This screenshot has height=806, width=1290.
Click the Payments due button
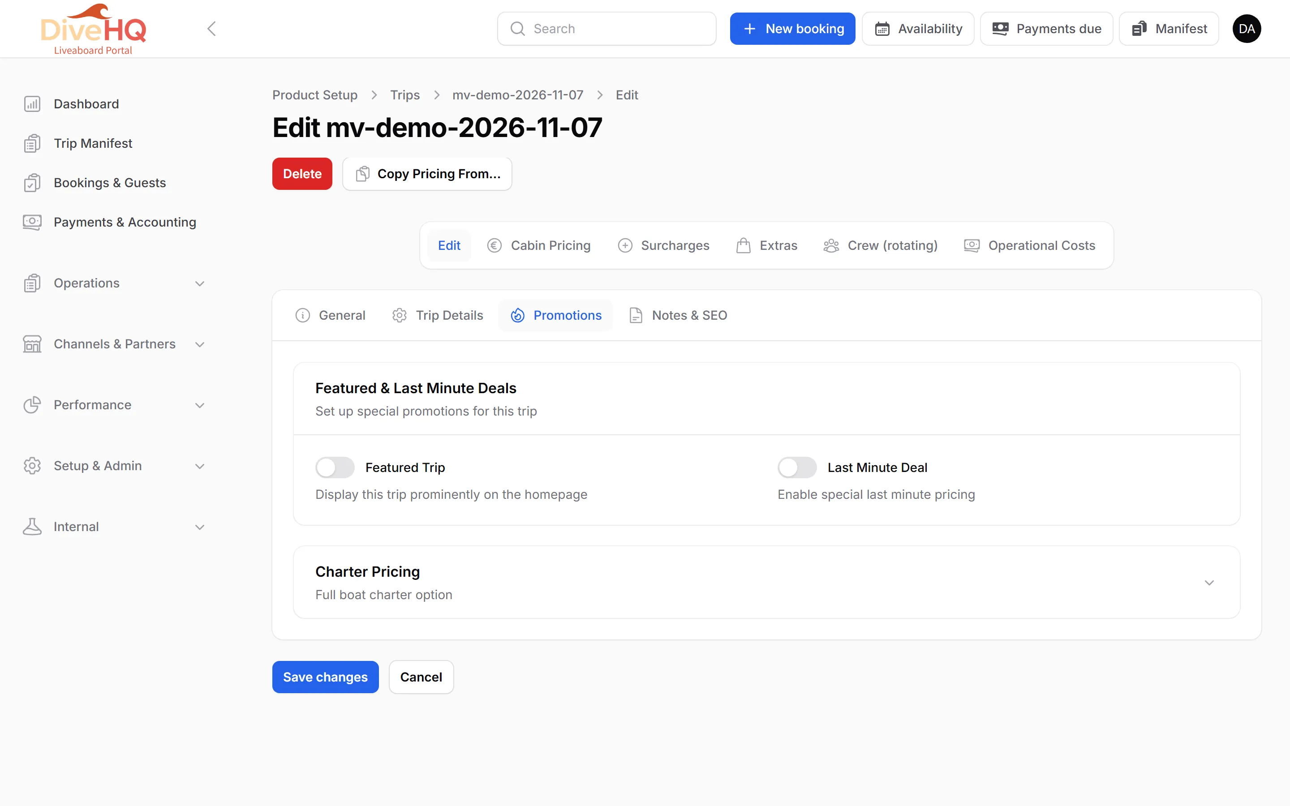[1046, 29]
